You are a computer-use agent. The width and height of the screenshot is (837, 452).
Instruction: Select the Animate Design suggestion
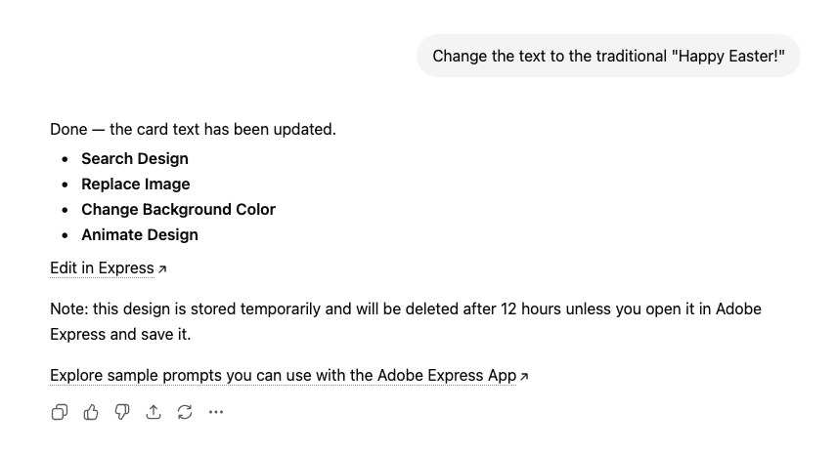point(140,234)
